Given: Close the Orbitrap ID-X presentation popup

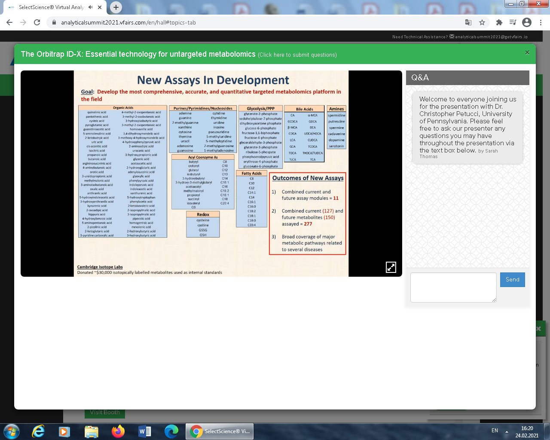Looking at the screenshot, I should click(x=527, y=53).
